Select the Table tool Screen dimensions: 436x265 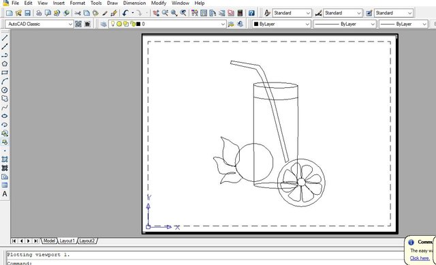pos(5,185)
